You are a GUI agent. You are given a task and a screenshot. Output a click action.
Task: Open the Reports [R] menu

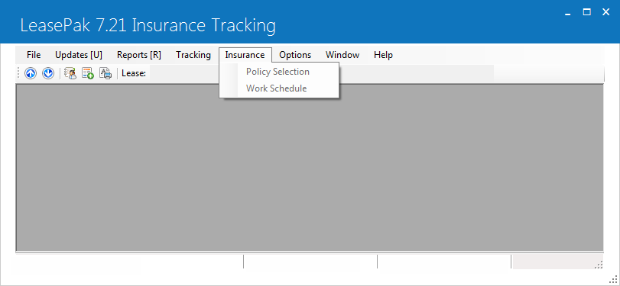pyautogui.click(x=139, y=55)
